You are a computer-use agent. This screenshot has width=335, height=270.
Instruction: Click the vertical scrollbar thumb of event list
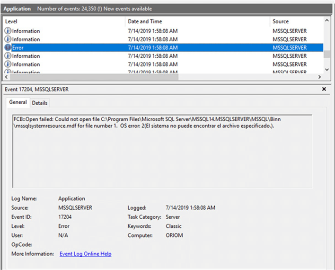326,54
